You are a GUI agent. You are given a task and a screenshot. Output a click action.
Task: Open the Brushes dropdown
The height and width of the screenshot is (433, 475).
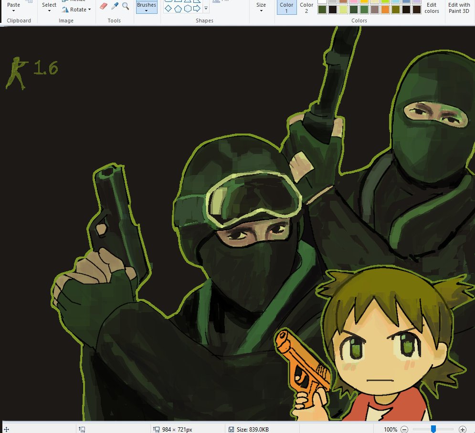coord(147,7)
